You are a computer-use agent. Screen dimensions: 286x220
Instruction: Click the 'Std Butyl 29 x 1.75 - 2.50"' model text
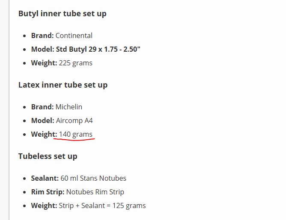click(x=98, y=49)
